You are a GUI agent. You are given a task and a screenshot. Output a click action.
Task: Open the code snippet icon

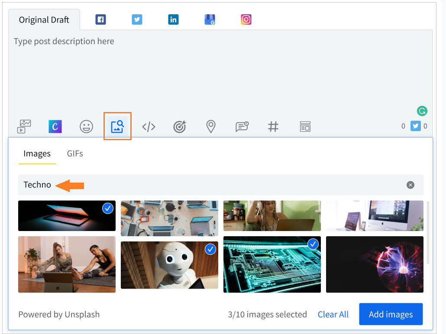pos(149,126)
